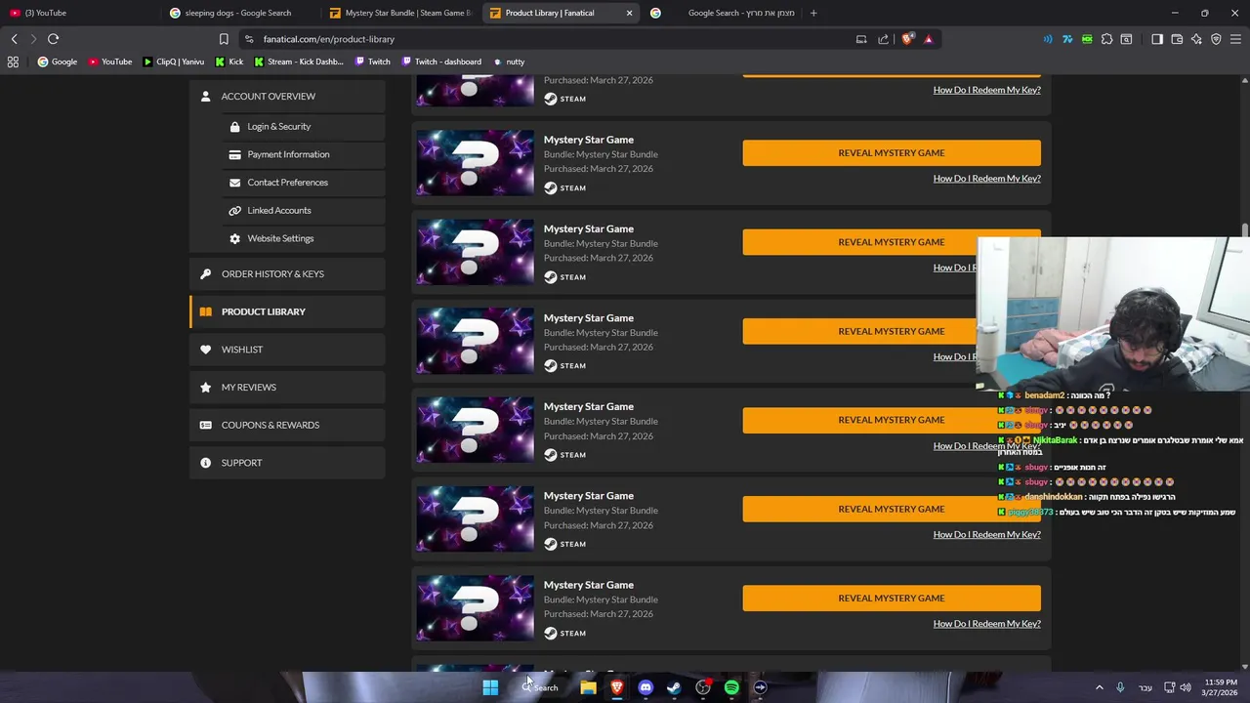The image size is (1250, 703).
Task: Open the Leo AI sparkle icon
Action: coord(1196,39)
